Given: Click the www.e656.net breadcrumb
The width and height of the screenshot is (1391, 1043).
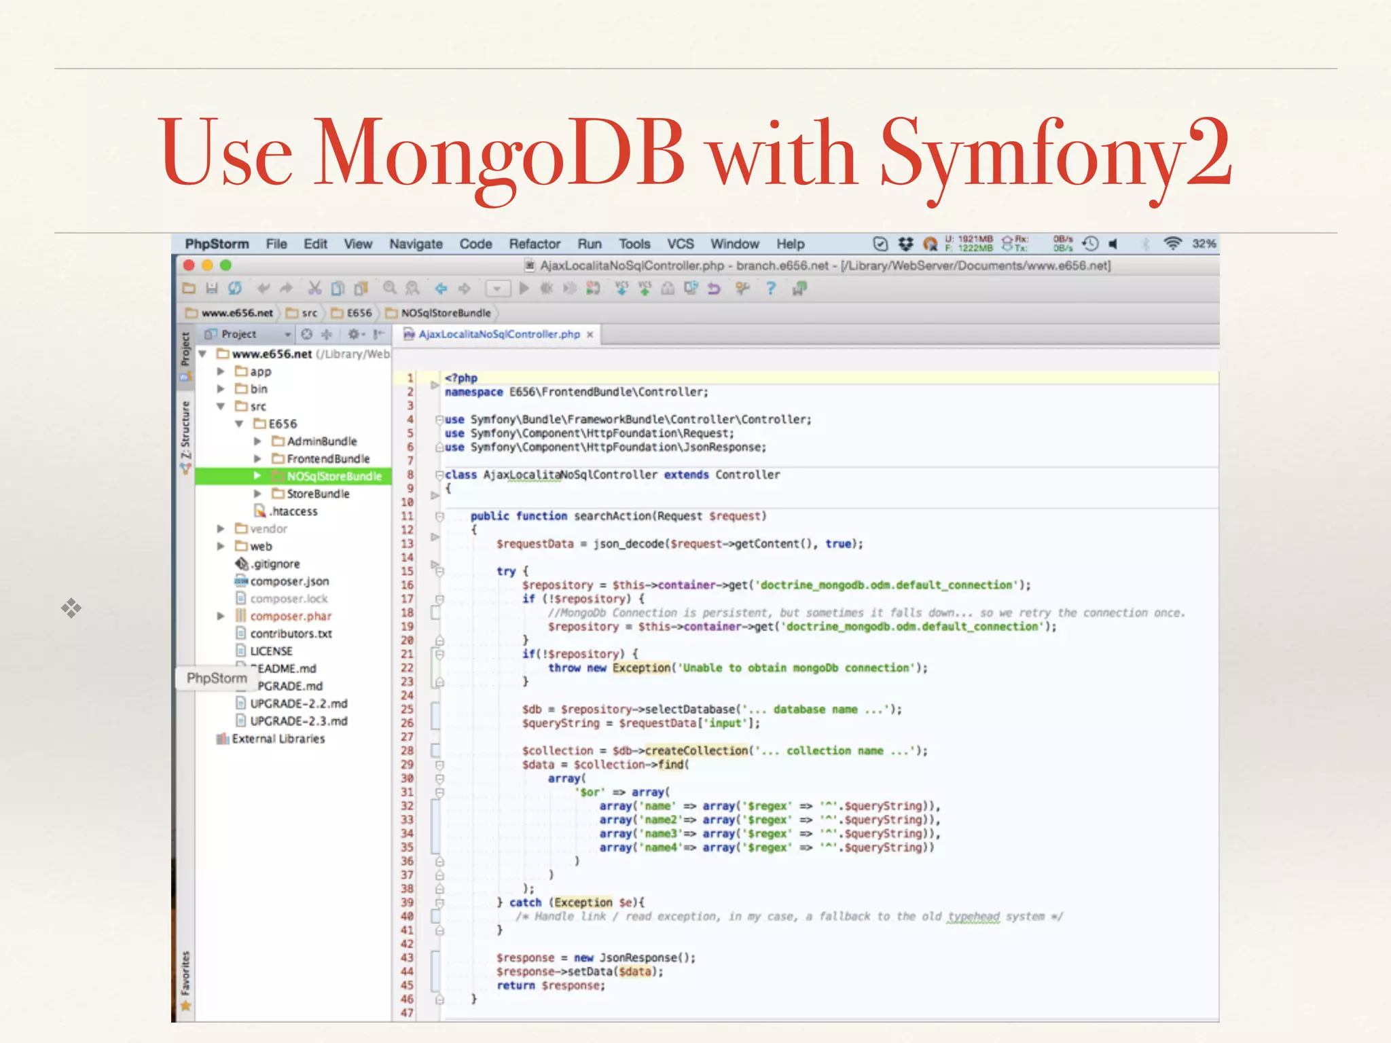Looking at the screenshot, I should click(230, 313).
